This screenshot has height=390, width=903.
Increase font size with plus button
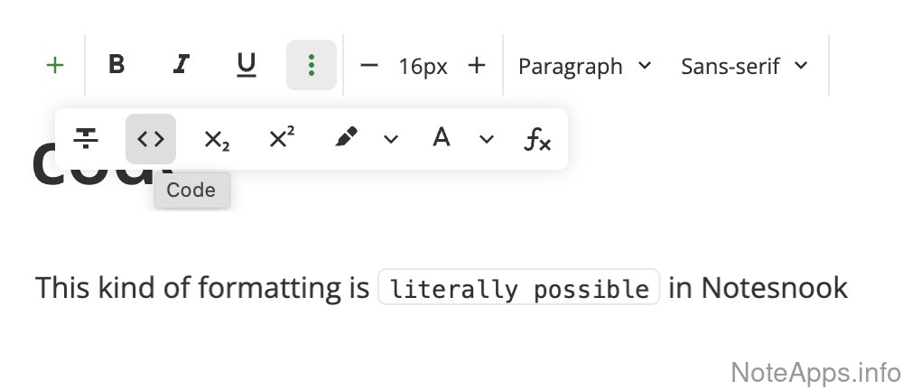[477, 65]
